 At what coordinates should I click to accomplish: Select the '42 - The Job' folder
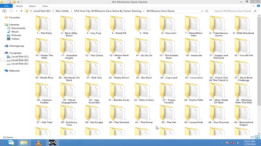(x=169, y=115)
